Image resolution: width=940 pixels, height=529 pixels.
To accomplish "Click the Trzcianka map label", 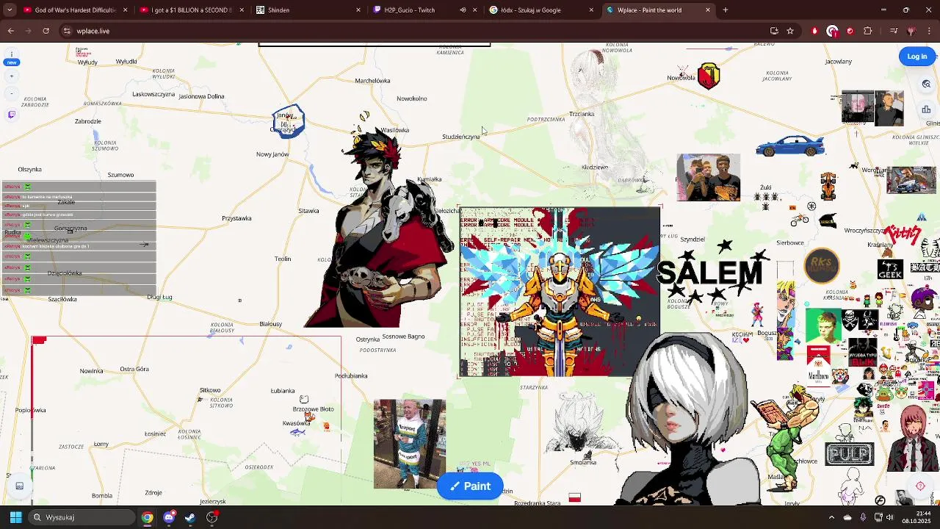I will (x=582, y=114).
